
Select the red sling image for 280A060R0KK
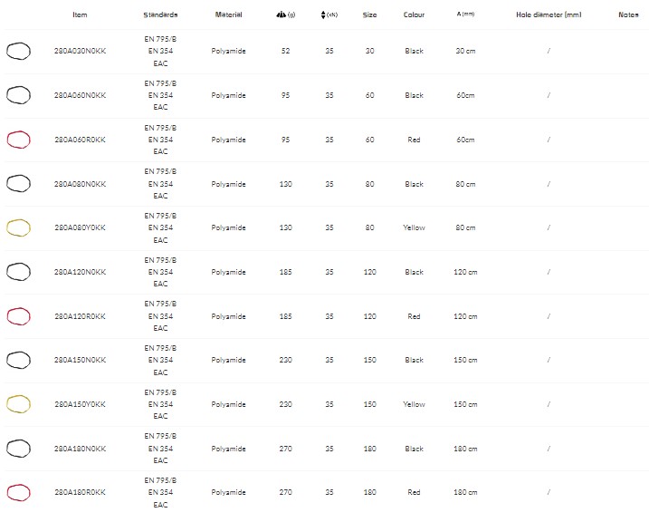(x=18, y=140)
